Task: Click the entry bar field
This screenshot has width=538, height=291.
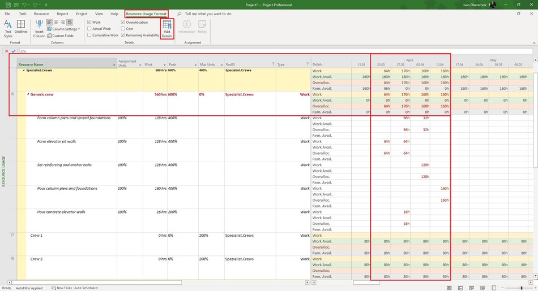Action: [276, 51]
